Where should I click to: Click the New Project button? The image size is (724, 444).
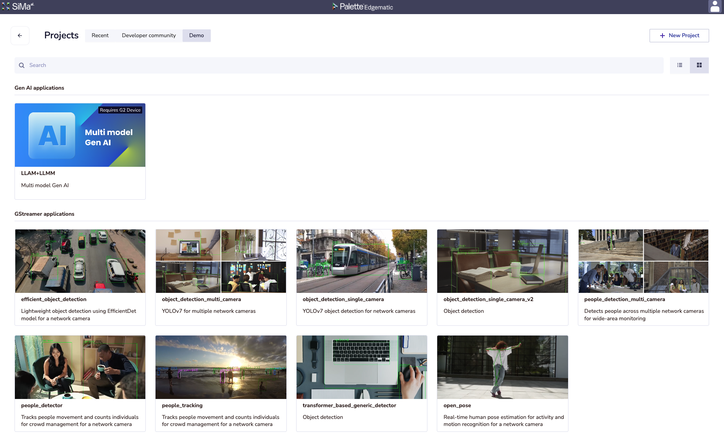[679, 36]
